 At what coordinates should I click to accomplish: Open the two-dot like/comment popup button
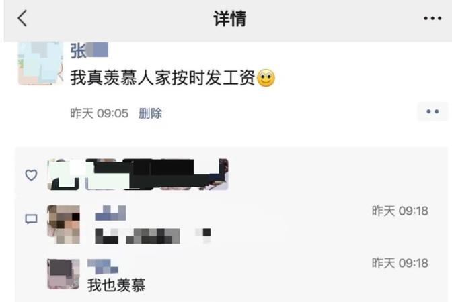(x=432, y=111)
